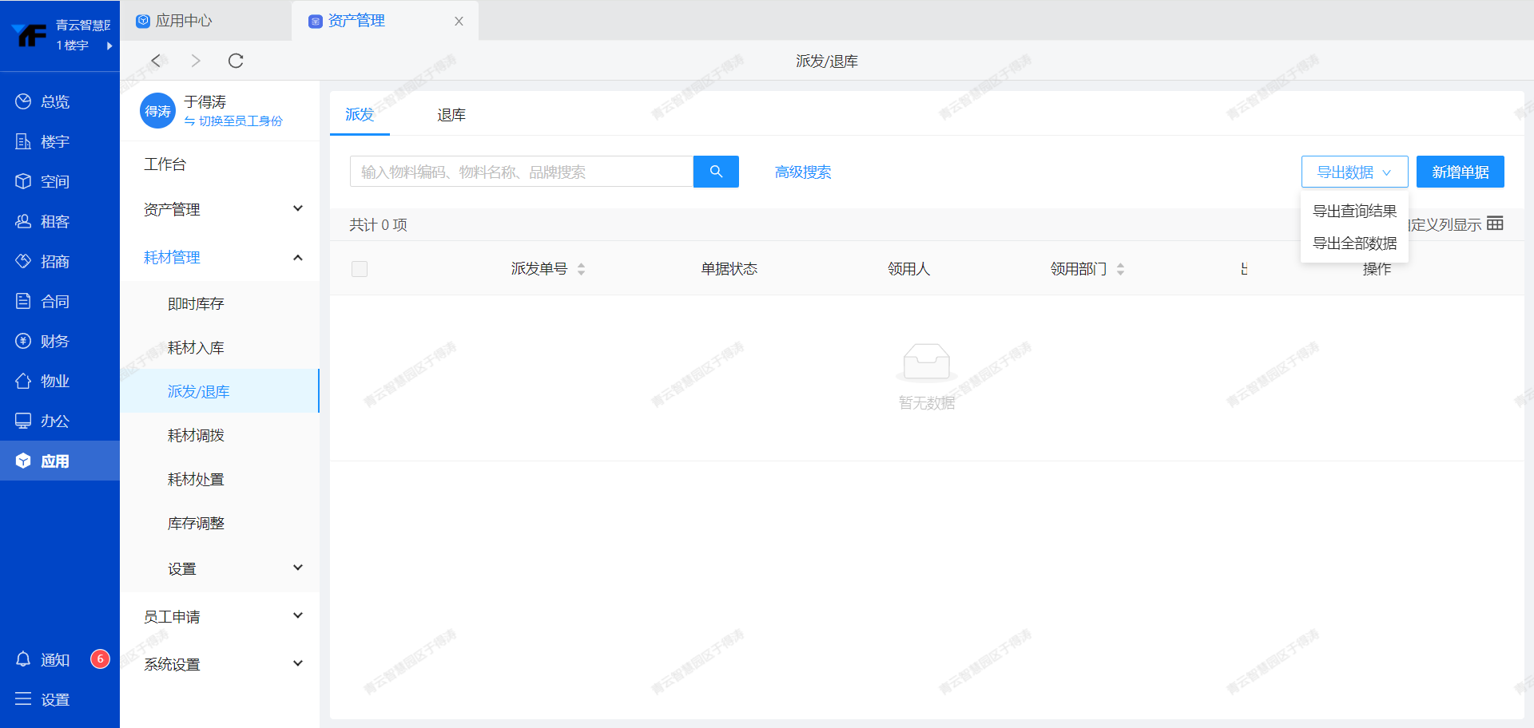This screenshot has height=728, width=1534.
Task: Go back using the left arrow icon
Action: pyautogui.click(x=157, y=61)
